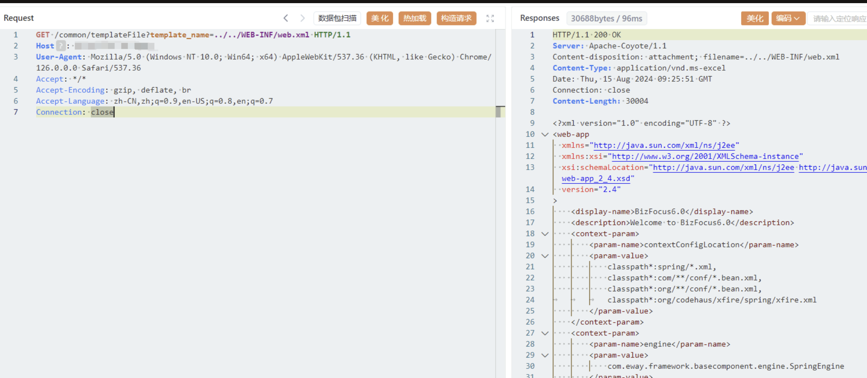Open the XMLSchema-instance link
Screen dimensions: 867x378
[705, 156]
